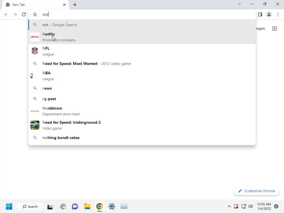Open the Chrome profile avatar
The height and width of the screenshot is (213, 284).
pos(269,14)
